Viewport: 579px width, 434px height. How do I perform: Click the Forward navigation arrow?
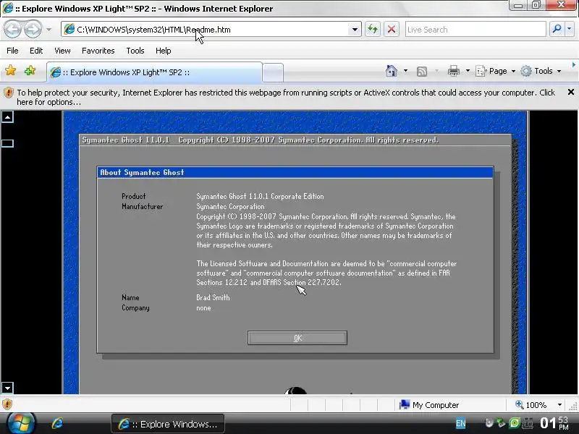point(33,29)
